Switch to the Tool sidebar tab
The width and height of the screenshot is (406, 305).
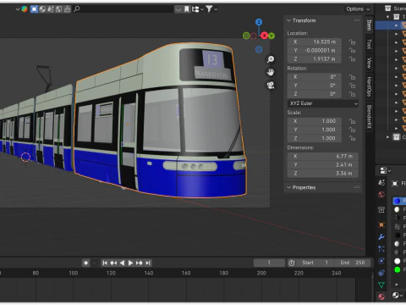pos(369,44)
